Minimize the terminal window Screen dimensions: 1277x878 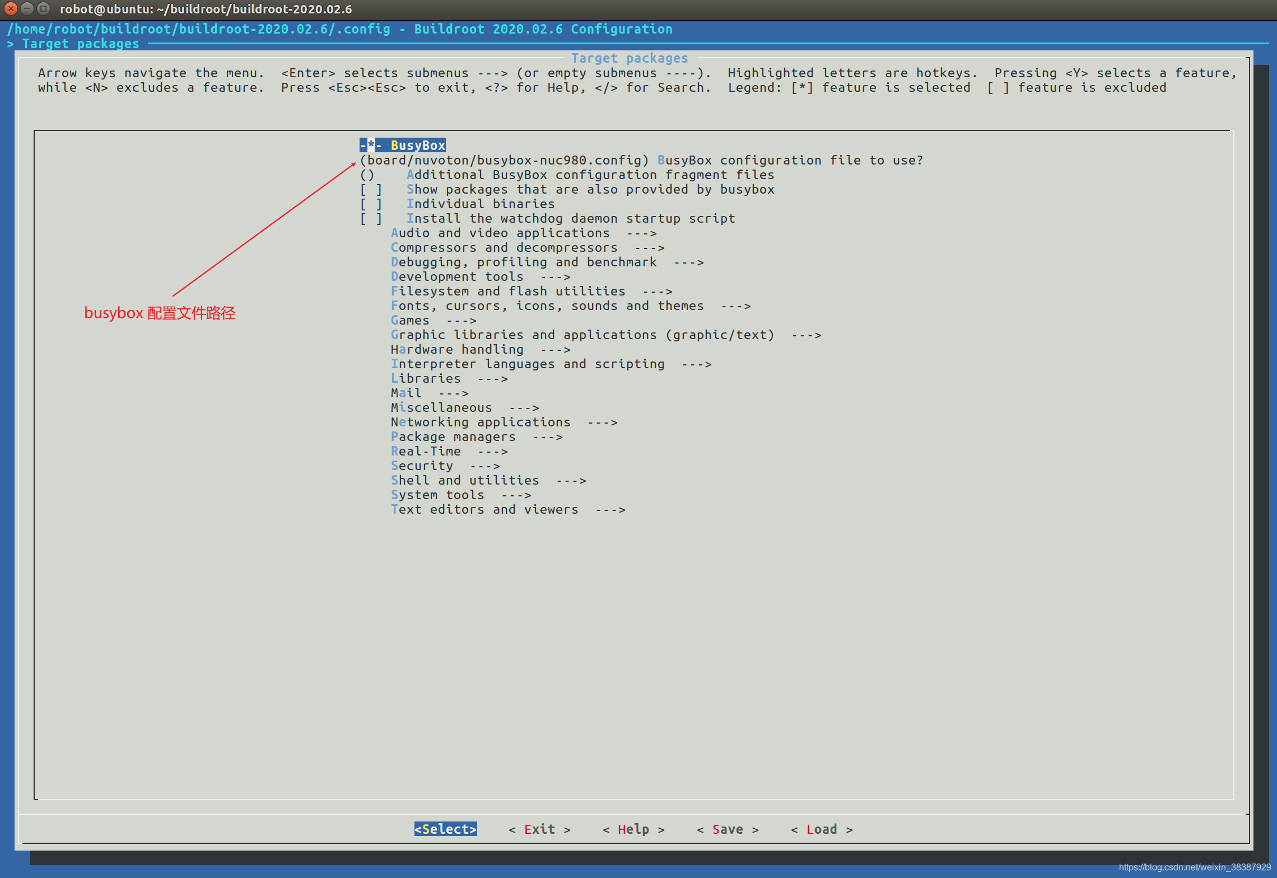tap(27, 9)
